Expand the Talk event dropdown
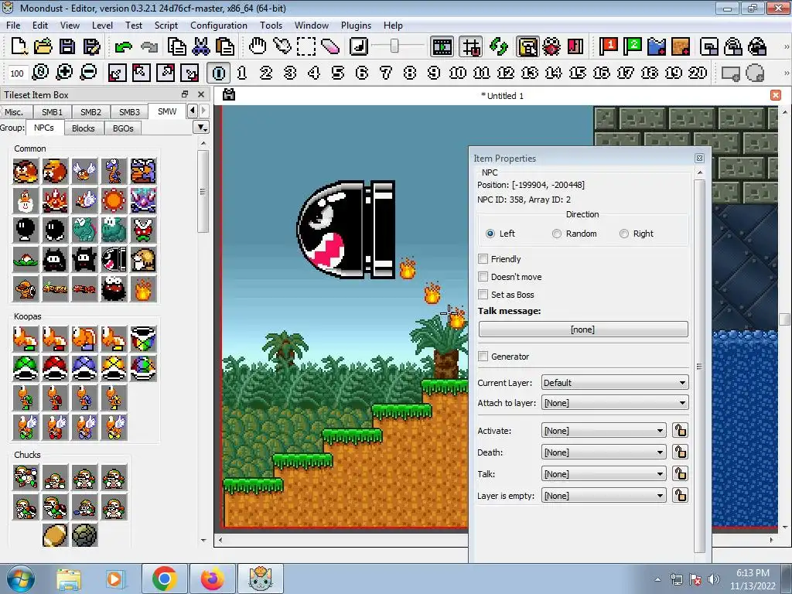 point(603,474)
